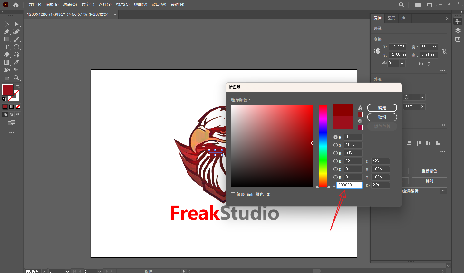Enable the 仅限 Web 颜色 checkbox
Screen dimensions: 464x273
point(233,194)
